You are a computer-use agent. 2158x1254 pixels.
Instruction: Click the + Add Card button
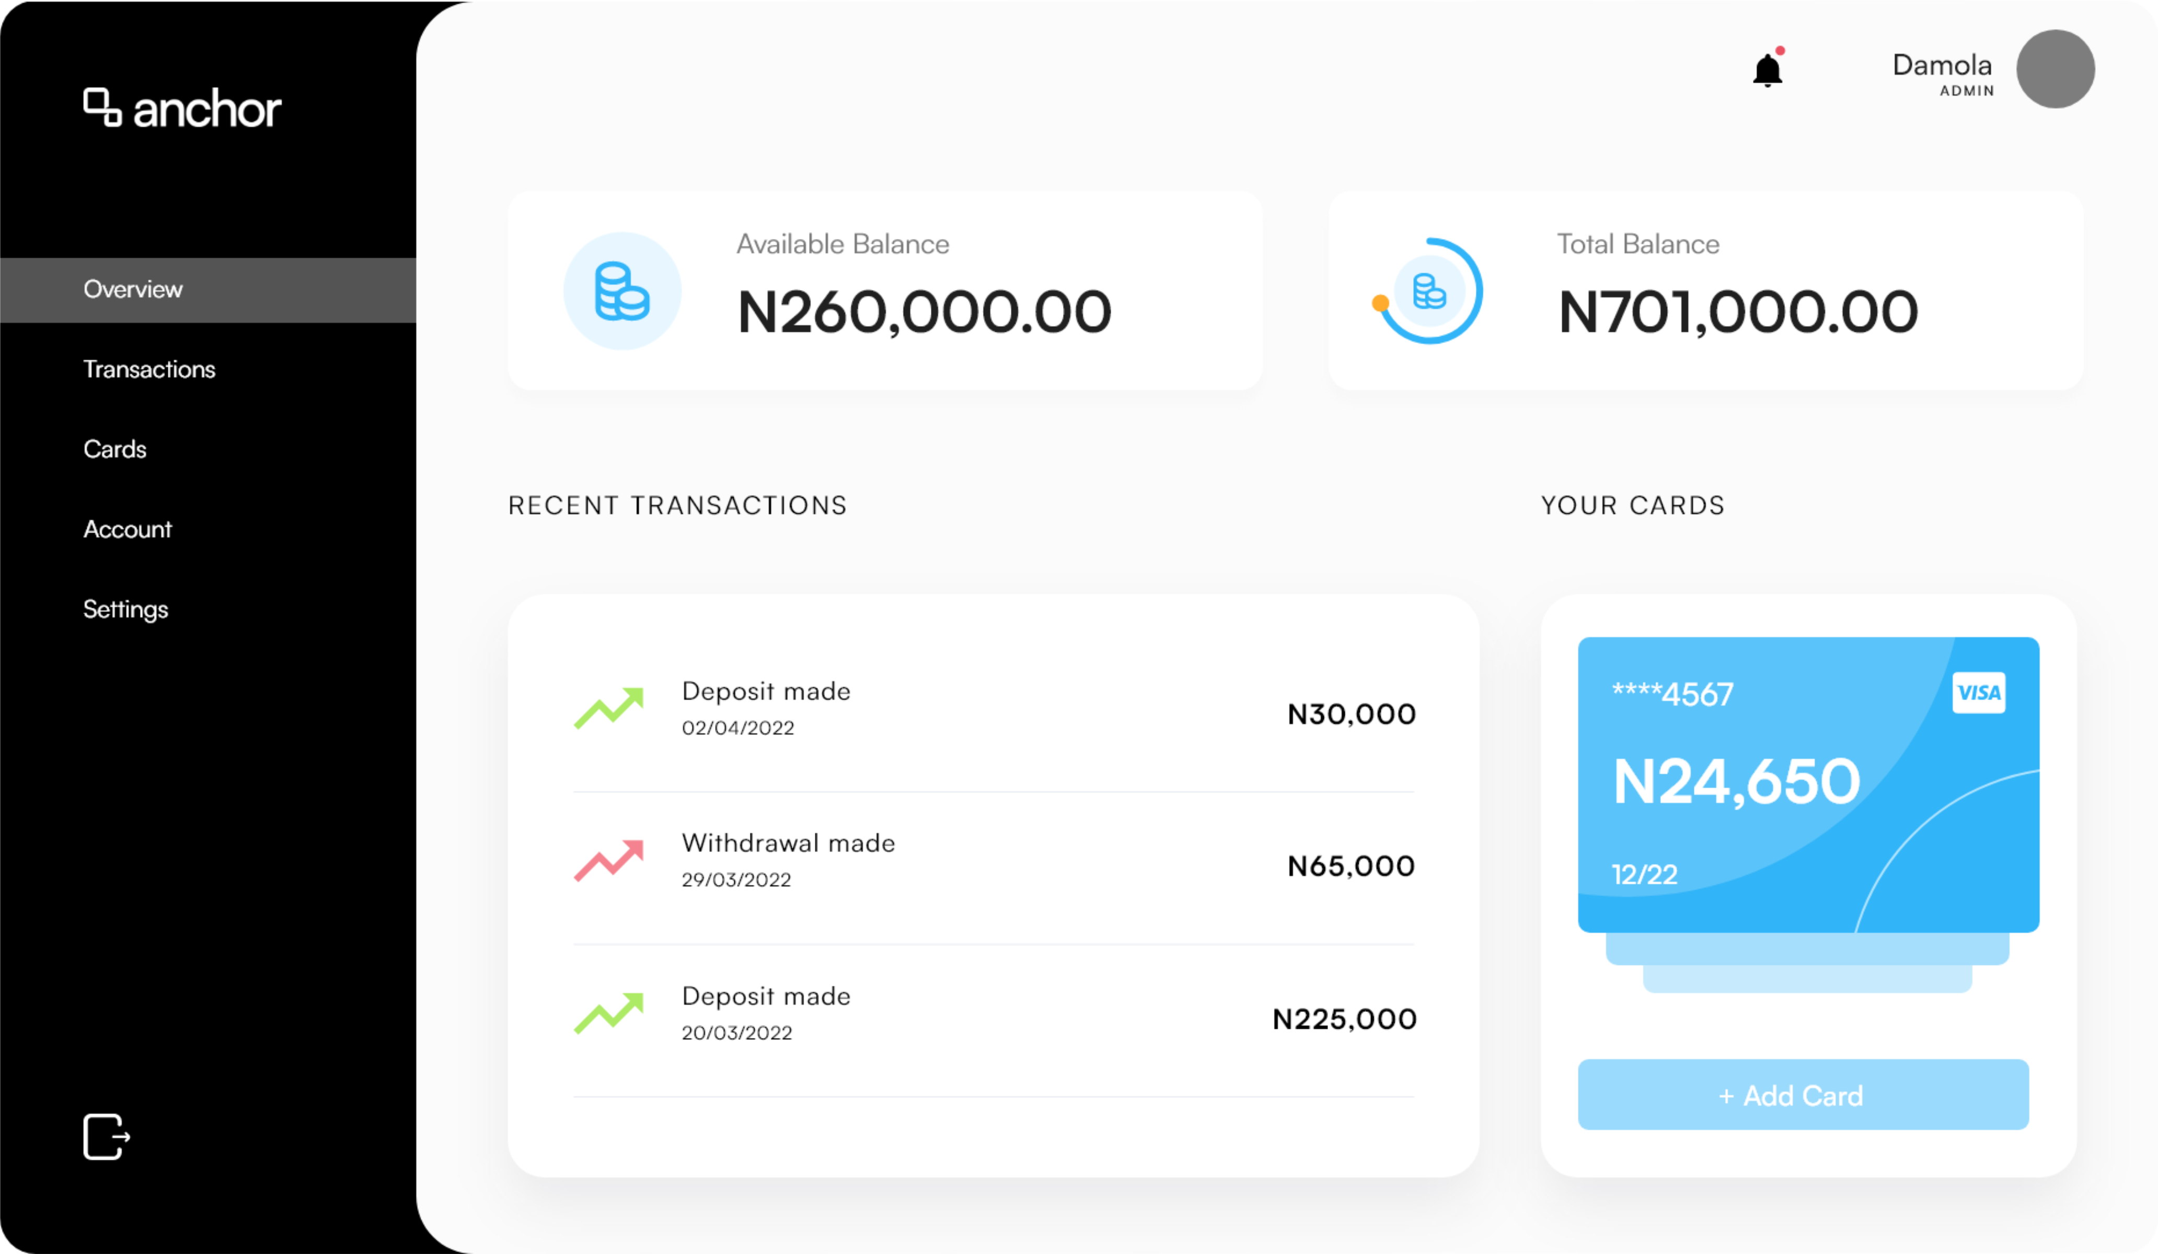(x=1803, y=1095)
